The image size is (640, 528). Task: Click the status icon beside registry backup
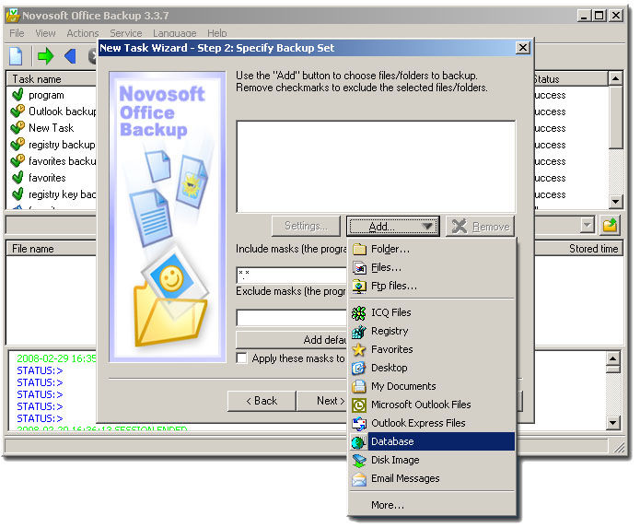click(17, 145)
